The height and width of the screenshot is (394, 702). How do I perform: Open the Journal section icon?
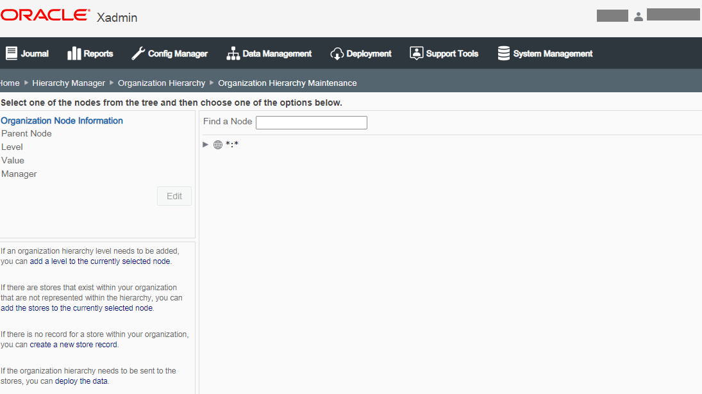11,53
